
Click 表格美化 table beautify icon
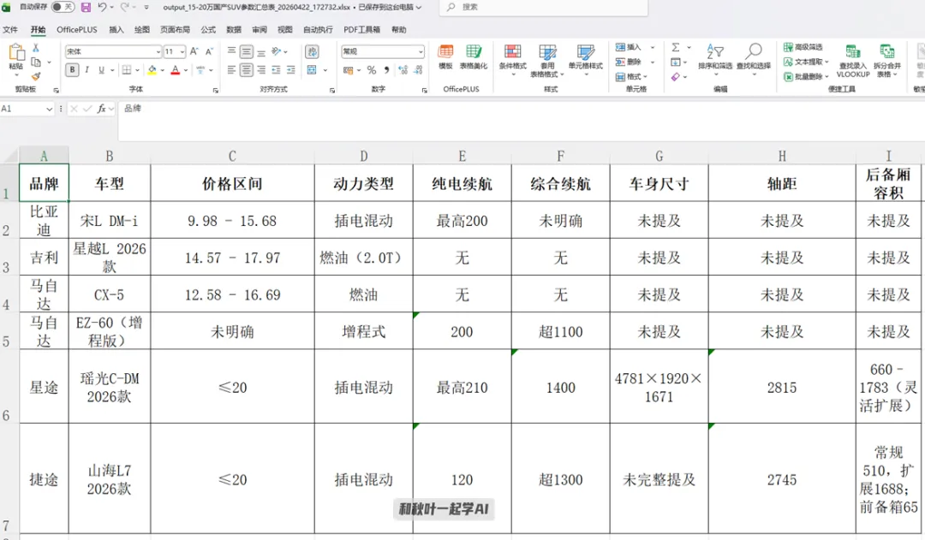click(473, 56)
